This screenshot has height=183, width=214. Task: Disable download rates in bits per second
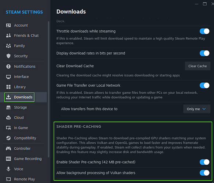tap(204, 53)
